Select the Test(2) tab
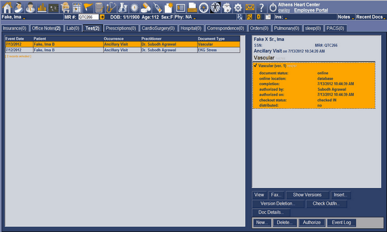The width and height of the screenshot is (387, 232). pyautogui.click(x=92, y=28)
